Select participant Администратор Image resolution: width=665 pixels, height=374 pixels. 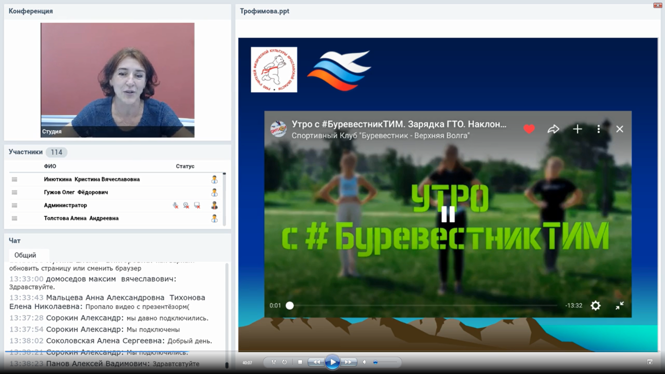(65, 205)
